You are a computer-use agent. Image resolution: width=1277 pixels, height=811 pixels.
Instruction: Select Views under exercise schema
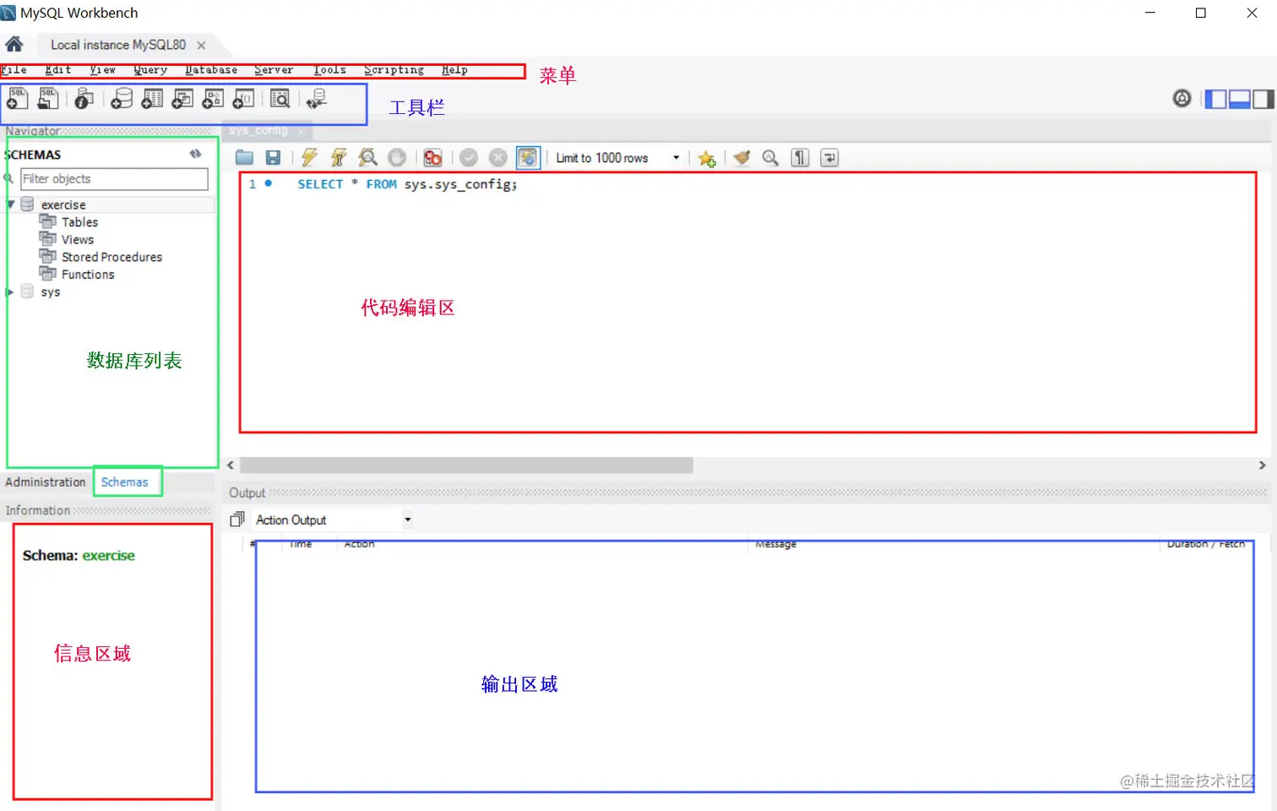coord(77,240)
